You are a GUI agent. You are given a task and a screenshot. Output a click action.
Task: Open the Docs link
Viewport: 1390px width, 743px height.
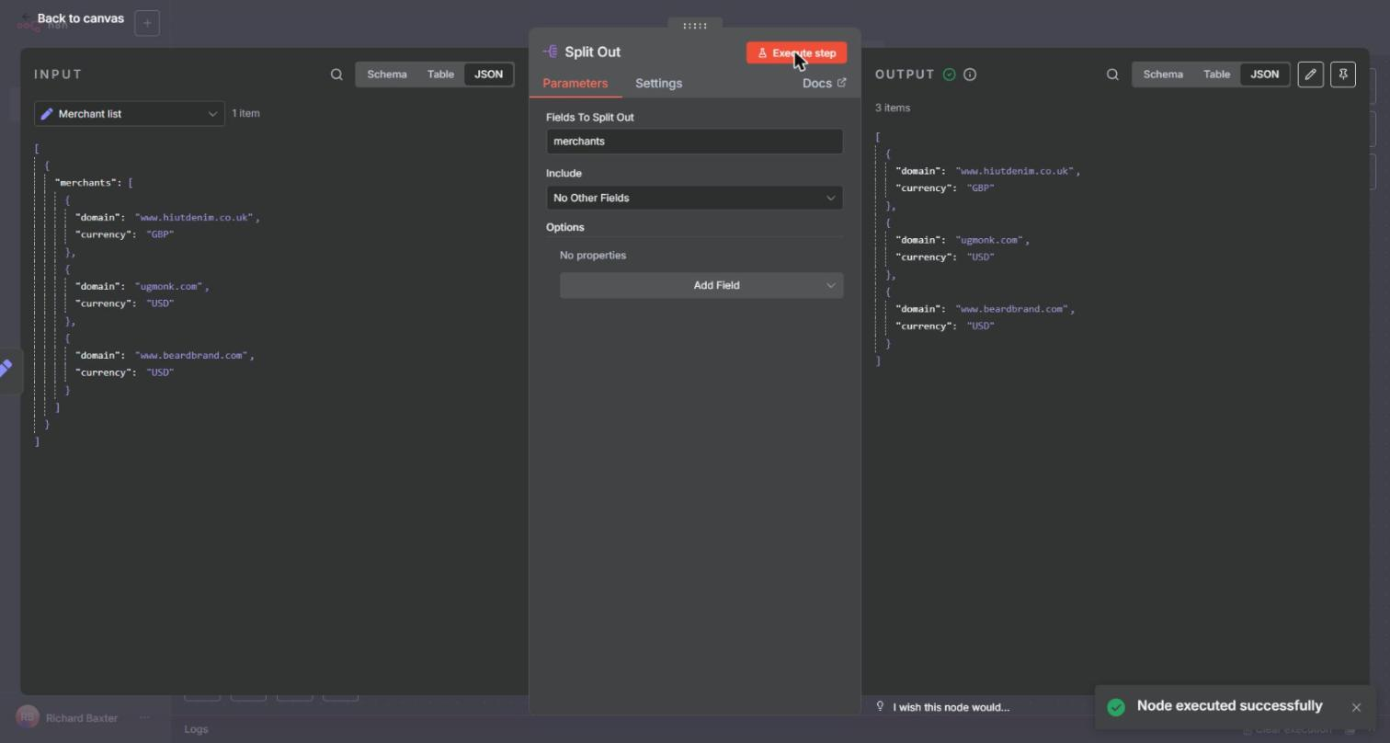824,83
